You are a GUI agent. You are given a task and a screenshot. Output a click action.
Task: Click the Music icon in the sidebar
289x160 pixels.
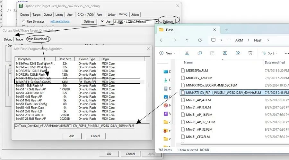(166, 105)
